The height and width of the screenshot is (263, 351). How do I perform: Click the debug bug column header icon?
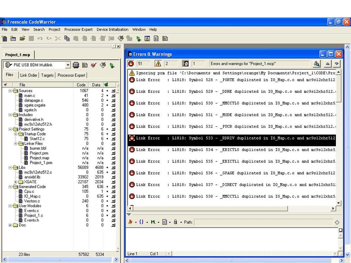[106, 85]
